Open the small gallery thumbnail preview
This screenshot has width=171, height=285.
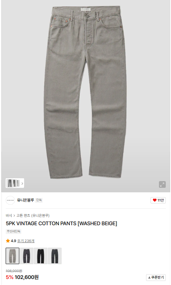click(x=13, y=183)
